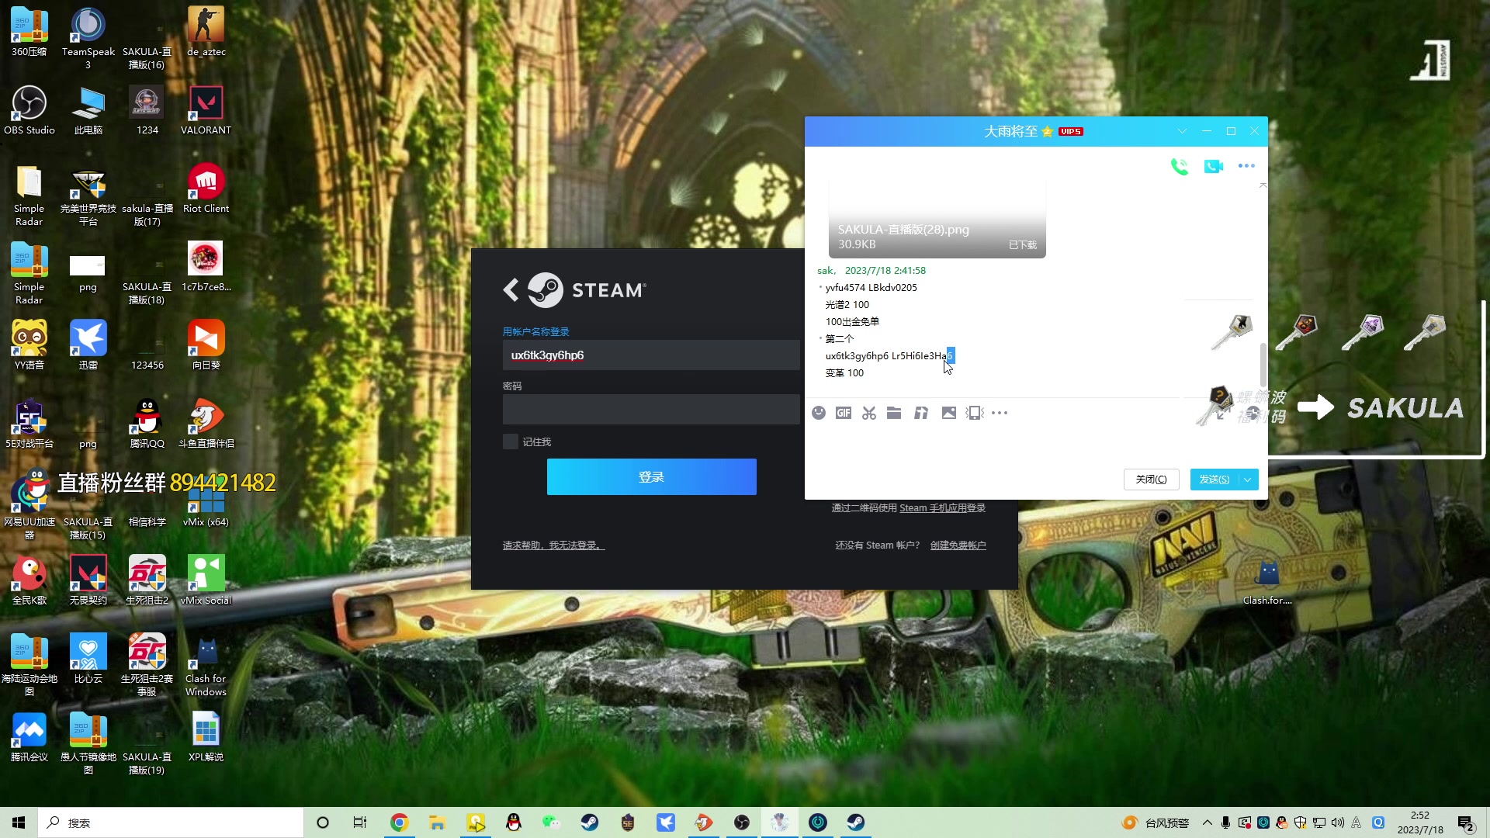This screenshot has height=838, width=1490.
Task: Open VALORANT desktop shortcut
Action: pos(206,110)
